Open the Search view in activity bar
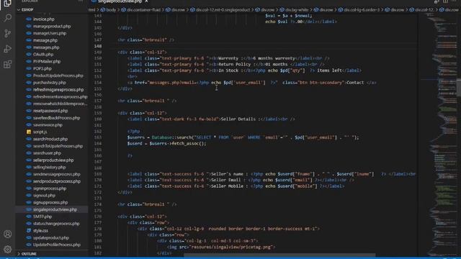 tap(8, 18)
